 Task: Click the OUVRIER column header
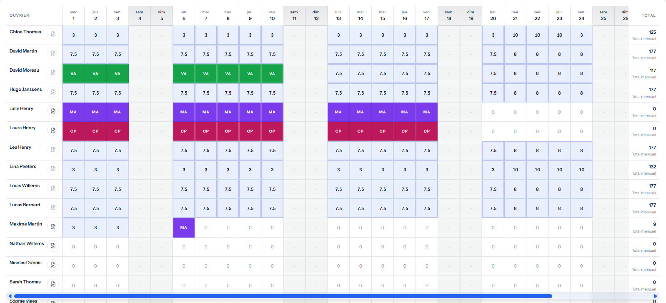tap(19, 15)
